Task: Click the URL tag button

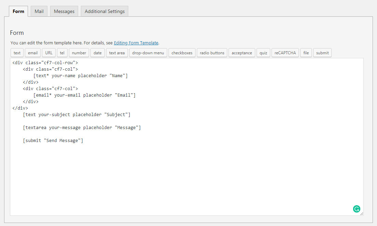Action: point(49,53)
